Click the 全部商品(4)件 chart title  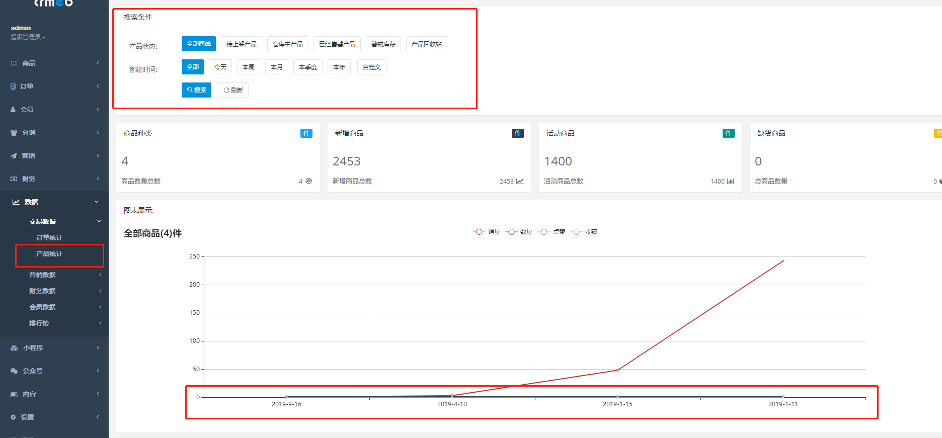(153, 233)
